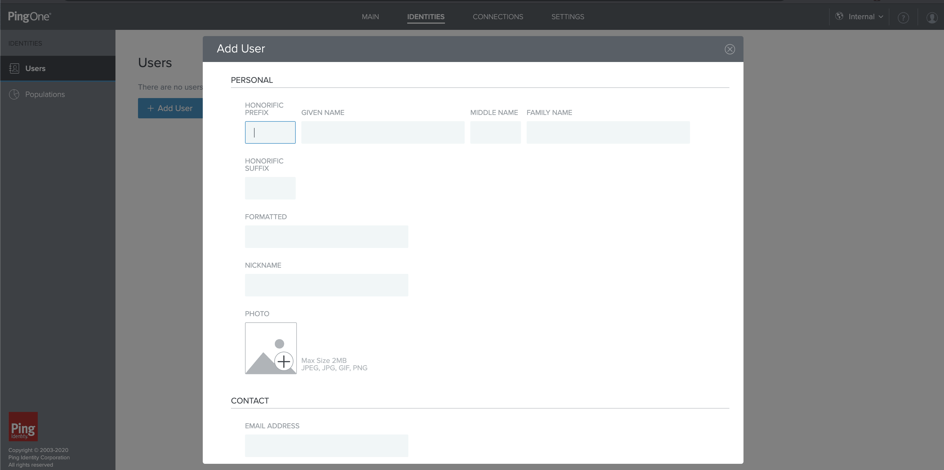Click the Email Address input field
Viewport: 944px width, 470px height.
[x=326, y=446]
